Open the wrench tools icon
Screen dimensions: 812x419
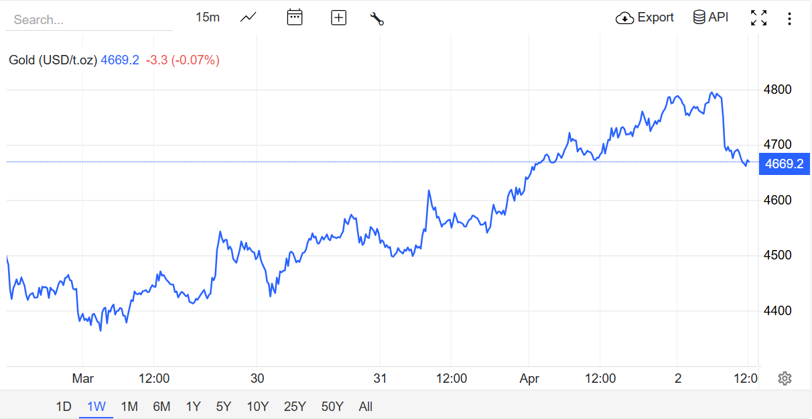(377, 19)
